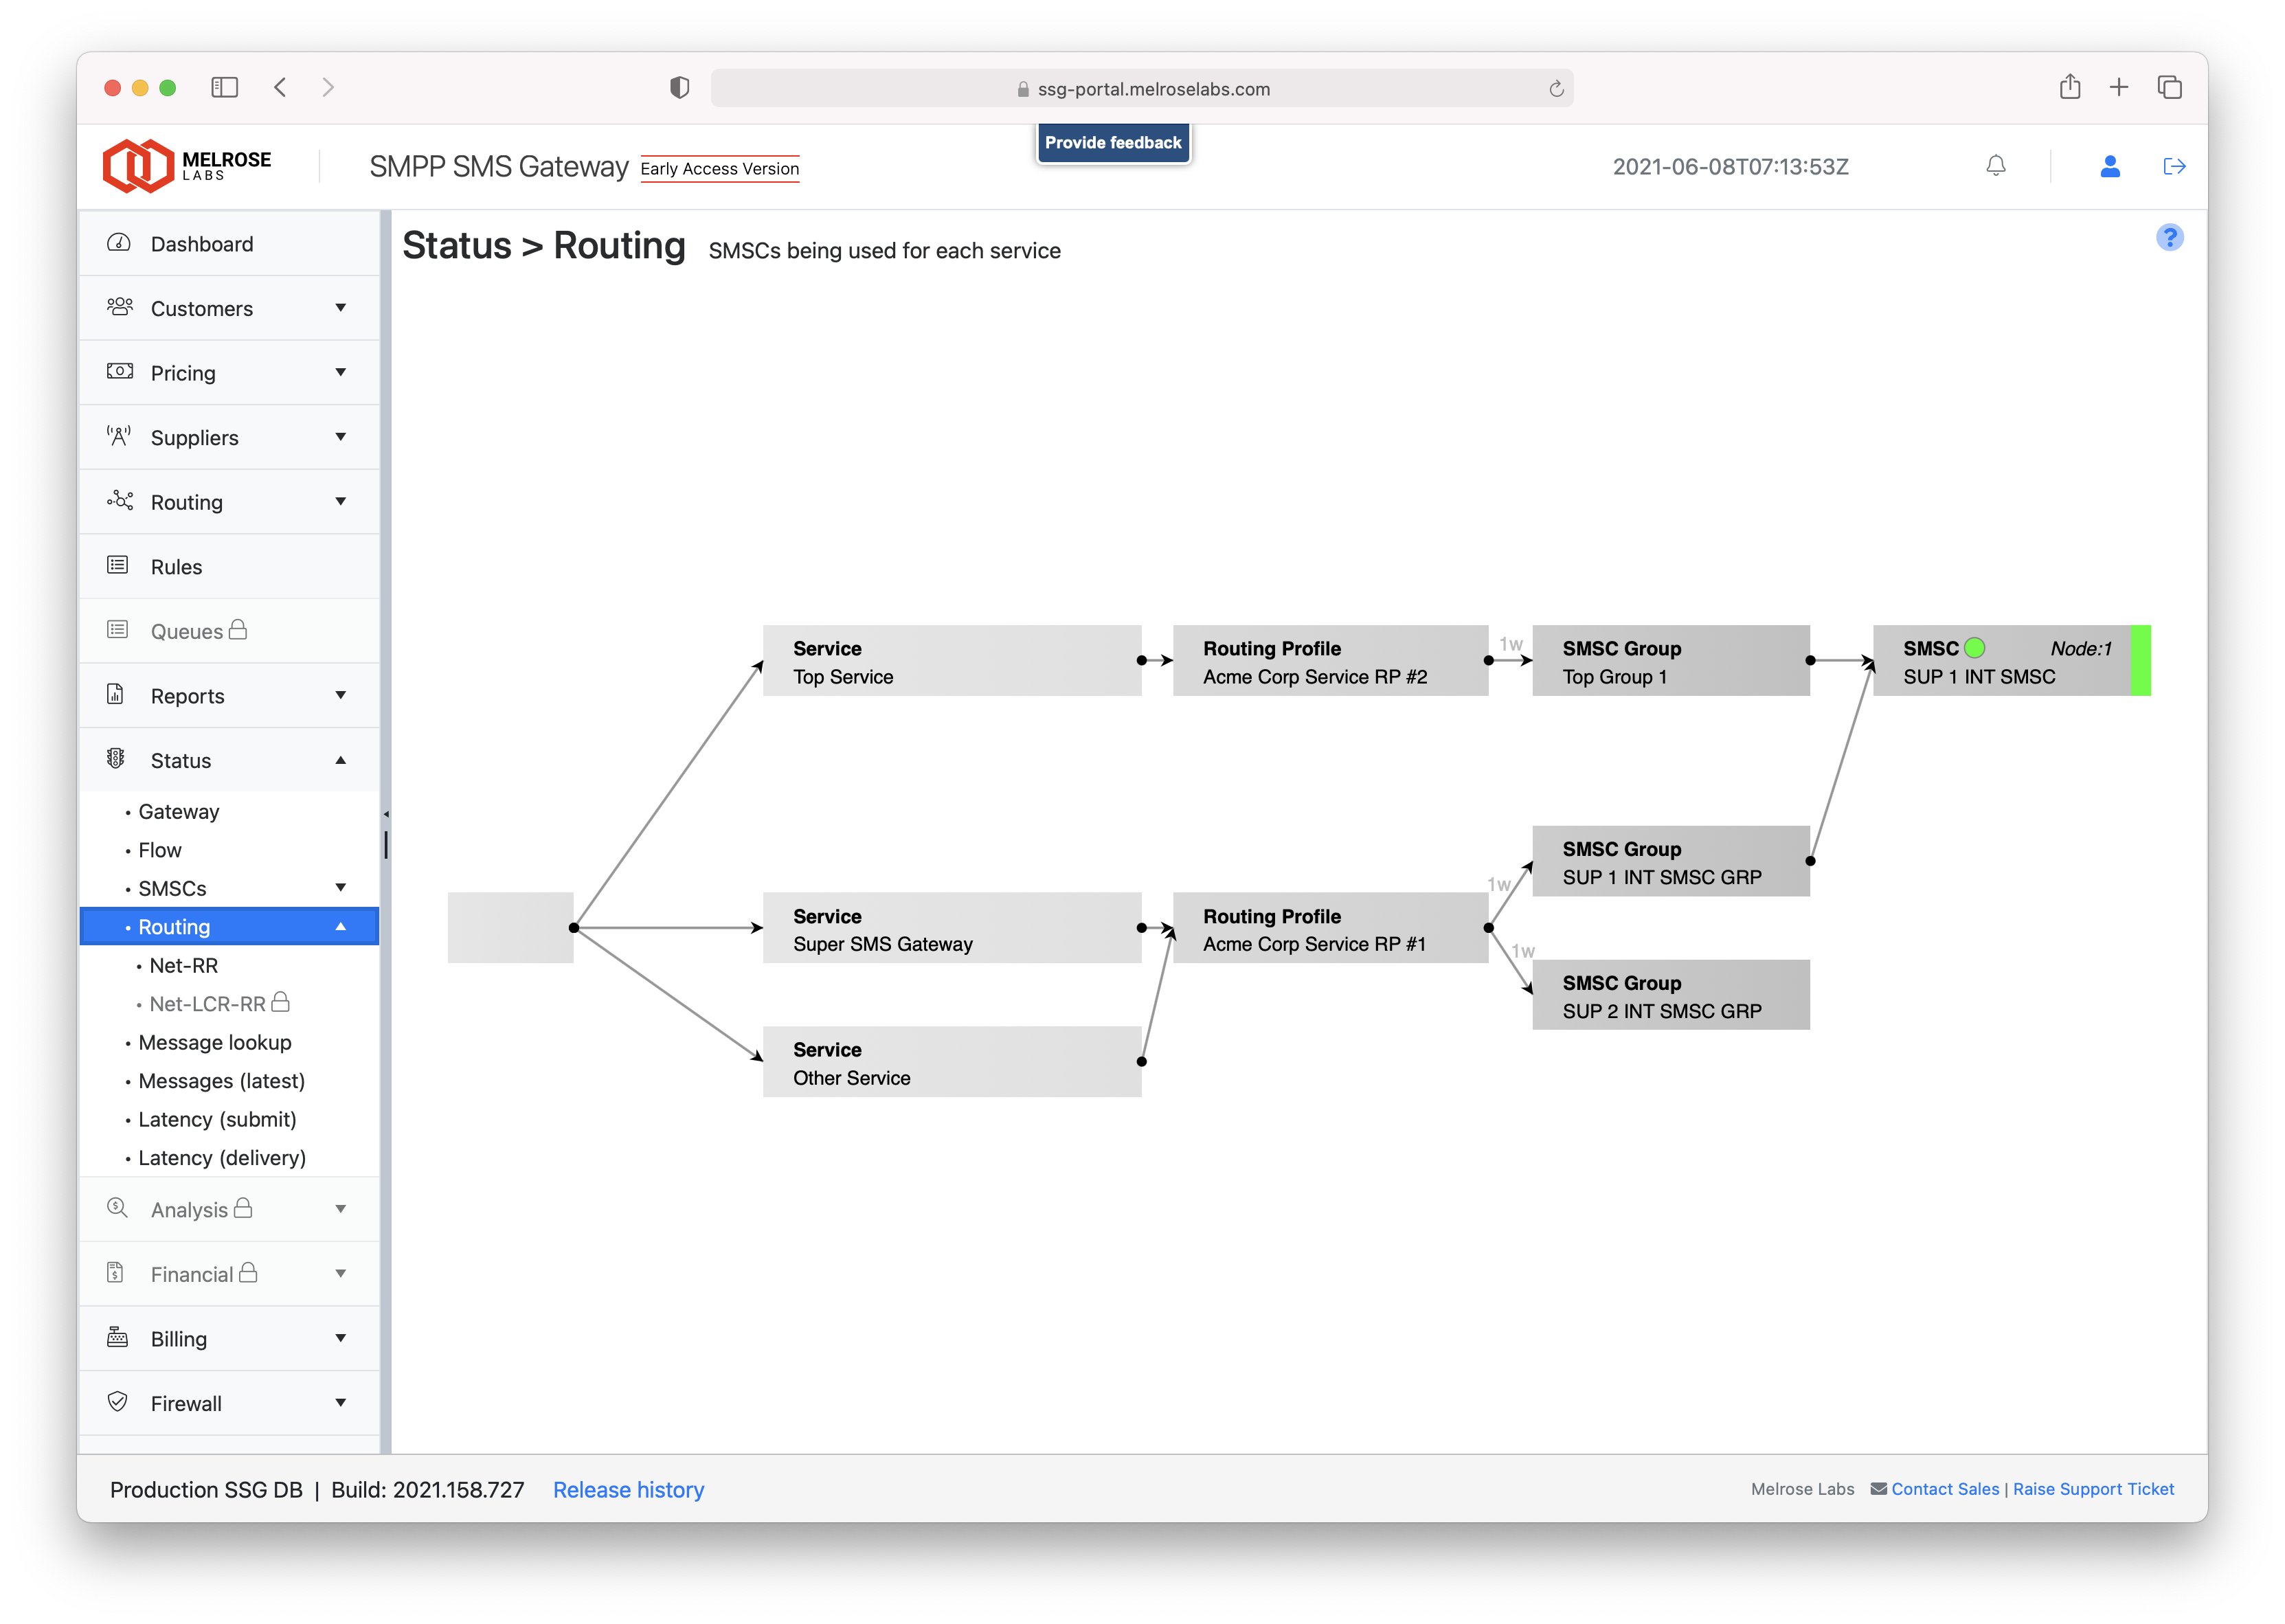This screenshot has width=2285, height=1624.
Task: Click the green SMSC status indicator
Action: click(x=1974, y=648)
